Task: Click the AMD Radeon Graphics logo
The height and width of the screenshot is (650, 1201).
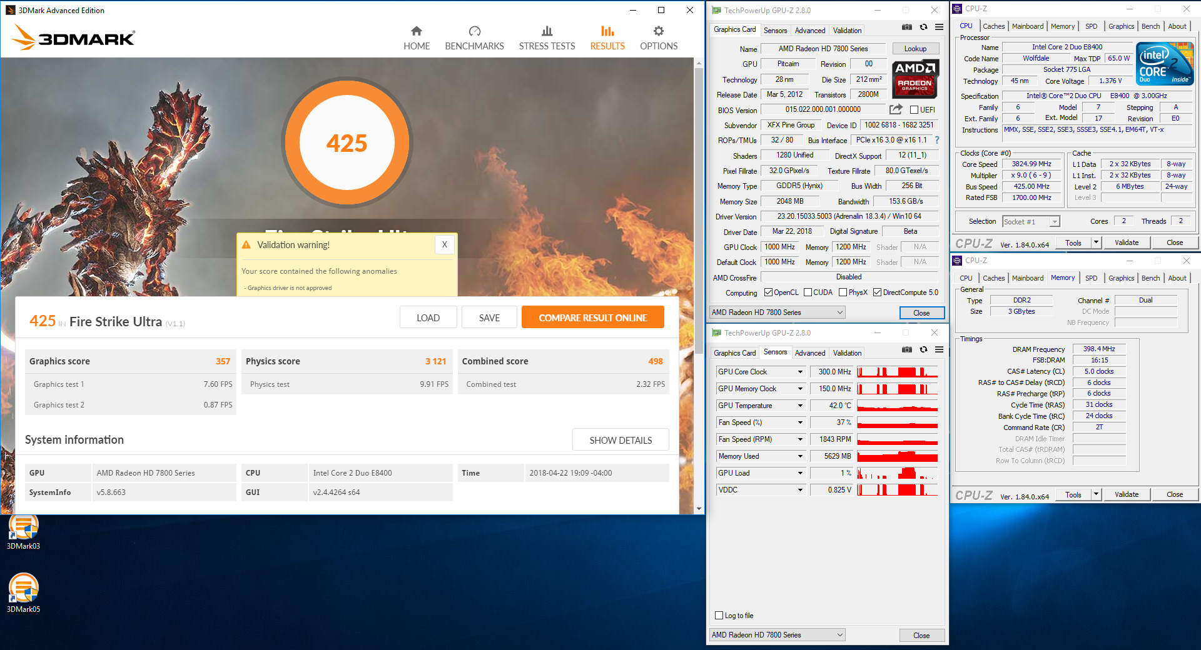Action: [915, 79]
